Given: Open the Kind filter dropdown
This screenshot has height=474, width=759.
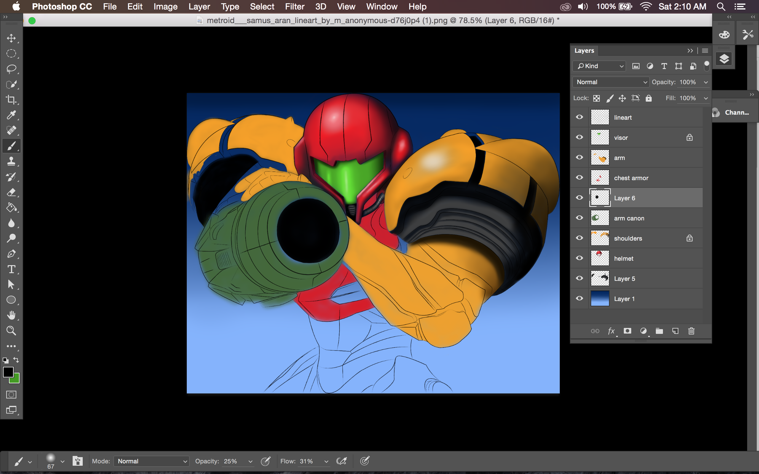Looking at the screenshot, I should click(599, 66).
